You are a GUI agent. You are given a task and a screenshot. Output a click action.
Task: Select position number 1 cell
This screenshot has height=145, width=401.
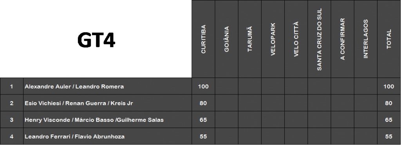(11, 87)
